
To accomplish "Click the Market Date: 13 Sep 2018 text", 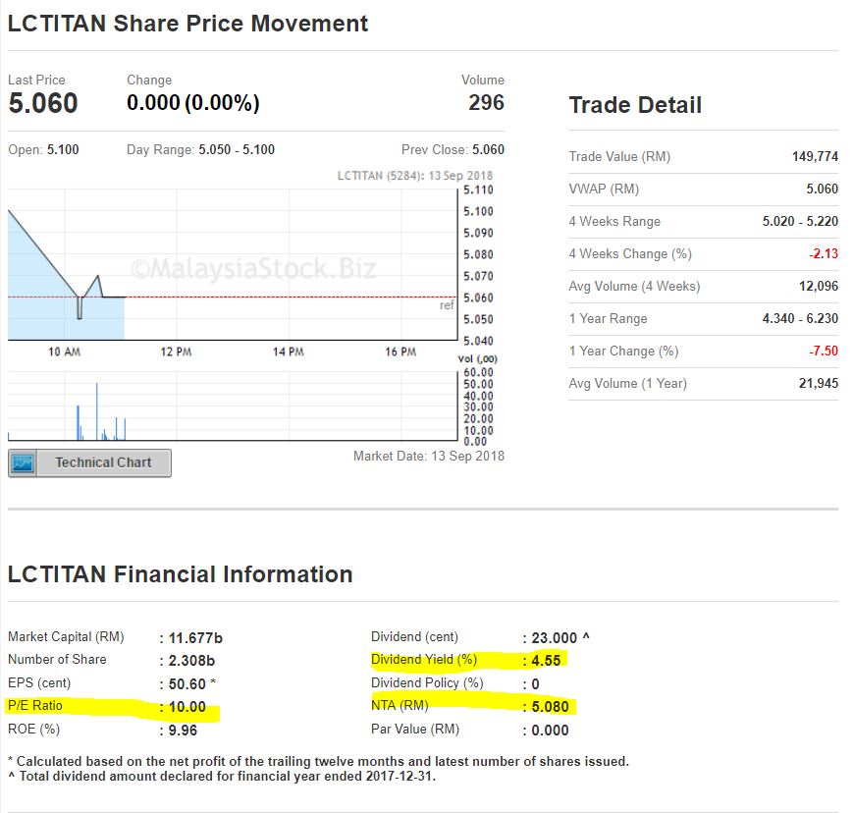I will [429, 456].
